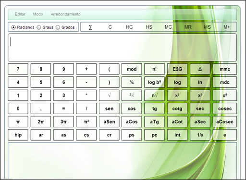Click inside the expression input field
This screenshot has width=246, height=180.
point(122,48)
